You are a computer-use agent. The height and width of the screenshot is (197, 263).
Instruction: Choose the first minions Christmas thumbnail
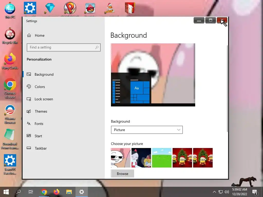click(x=182, y=158)
